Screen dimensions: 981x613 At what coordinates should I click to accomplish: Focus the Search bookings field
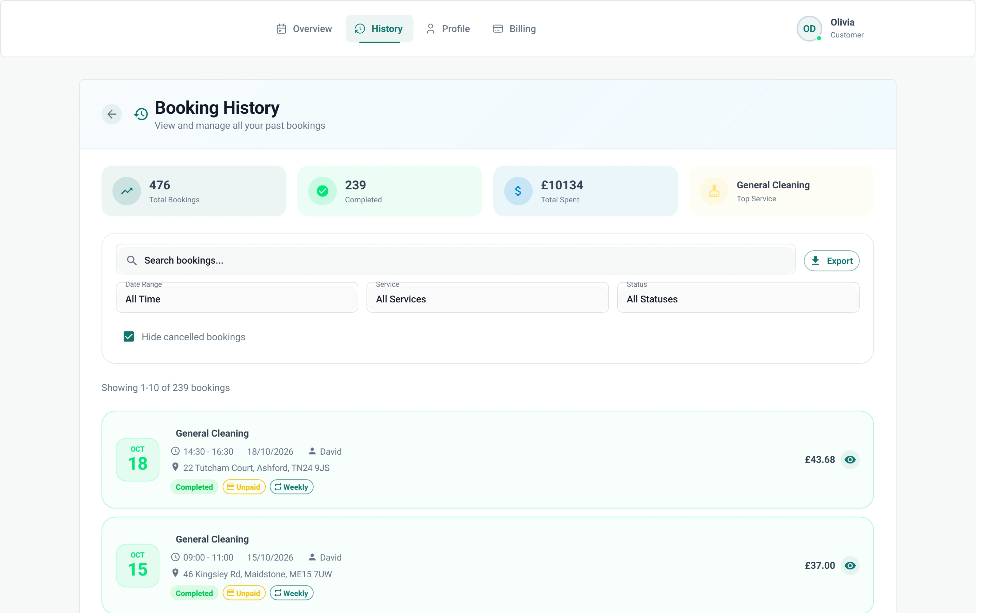tap(456, 260)
